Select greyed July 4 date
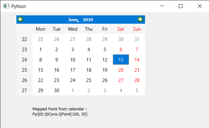This screenshot has width=209, height=128. coord(121,90)
